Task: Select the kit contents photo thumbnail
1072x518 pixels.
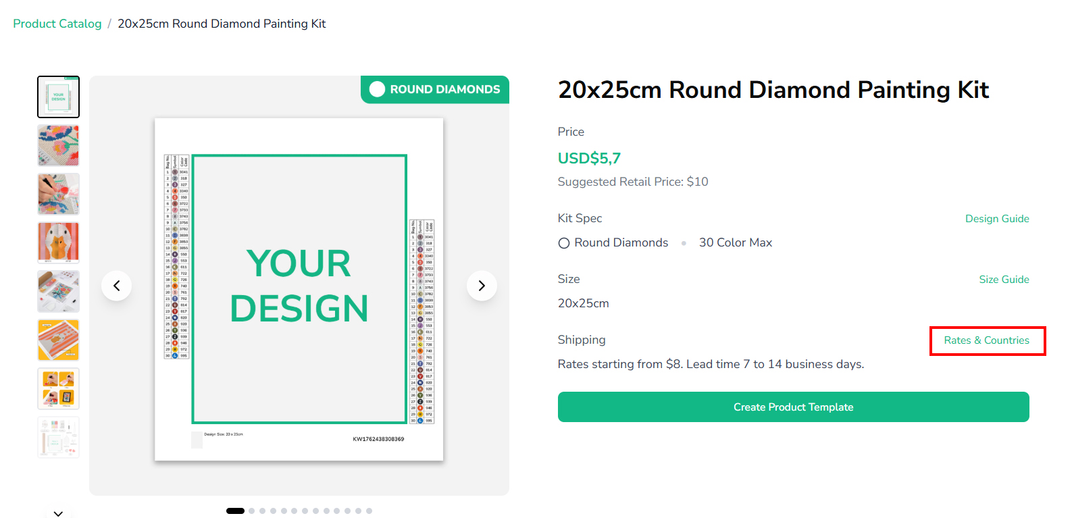Action: [x=59, y=292]
